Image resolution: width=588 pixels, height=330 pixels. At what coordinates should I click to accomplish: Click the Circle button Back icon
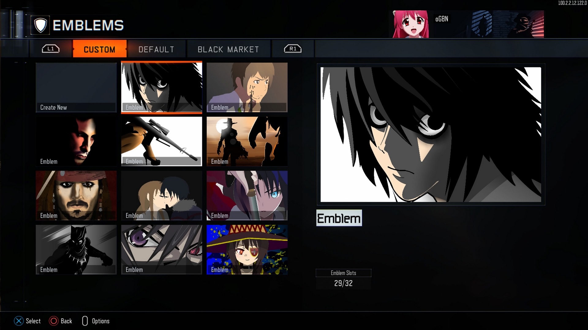(54, 321)
